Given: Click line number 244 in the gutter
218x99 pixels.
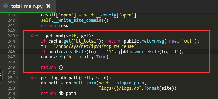Looking at the screenshot, I should click(x=11, y=41).
